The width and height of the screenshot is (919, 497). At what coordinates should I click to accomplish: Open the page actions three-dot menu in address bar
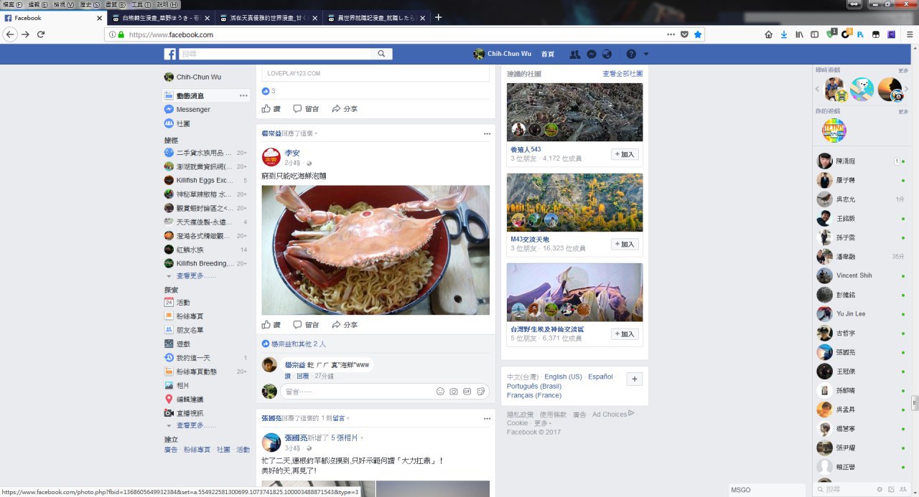coord(671,34)
